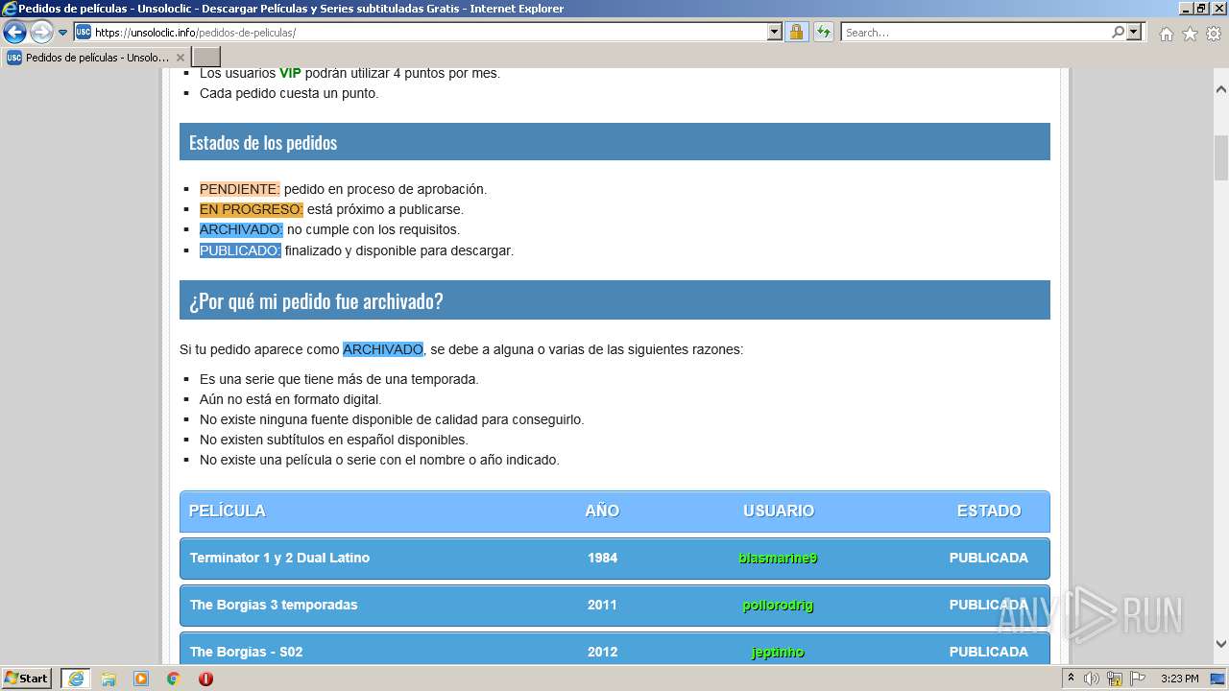Click the volume speaker tray icon
This screenshot has height=691, width=1229.
click(x=1092, y=679)
